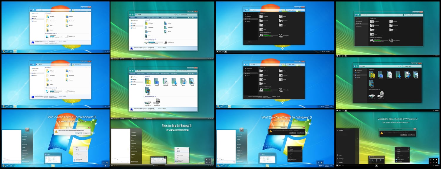The width and height of the screenshot is (441, 169).
Task: Click No in Vista Dark Aero delete dialog
Action: [412, 135]
